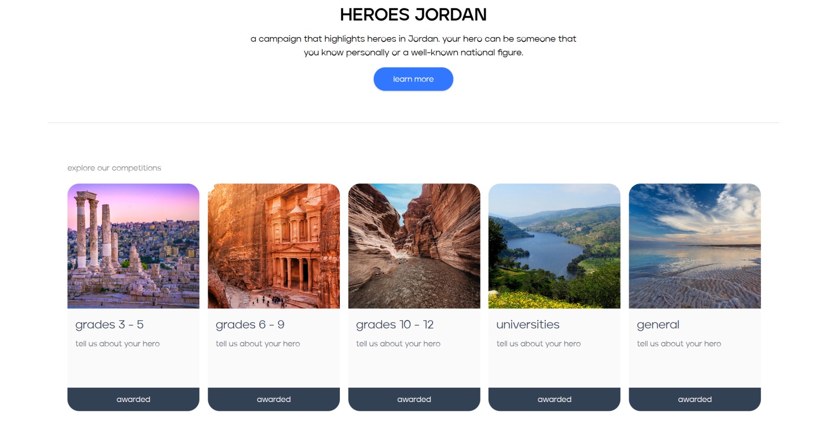This screenshot has height=429, width=826.
Task: Click tell us about your hero under universities
Action: 538,344
